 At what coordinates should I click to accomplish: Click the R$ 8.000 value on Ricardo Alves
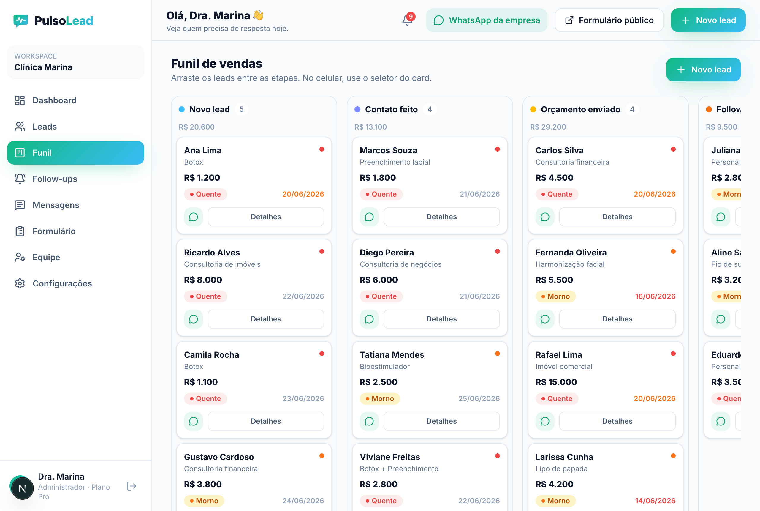click(x=203, y=280)
